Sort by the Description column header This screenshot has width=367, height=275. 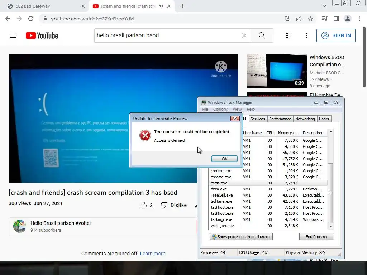314,133
